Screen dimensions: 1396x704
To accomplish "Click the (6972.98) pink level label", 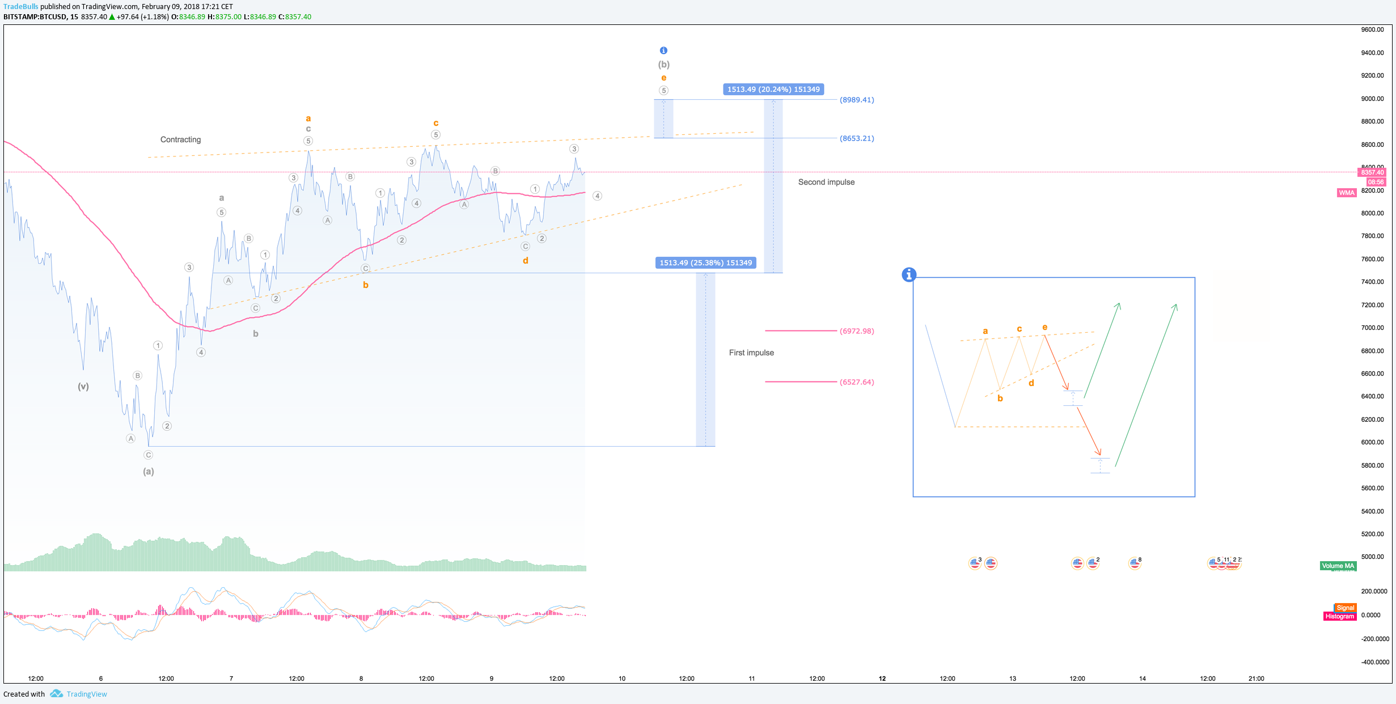I will point(857,331).
